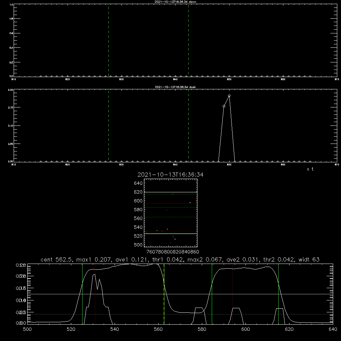The width and height of the screenshot is (341, 341).
Task: Click 'ave2 0.031' in the bottom plot header
Action: (243, 260)
